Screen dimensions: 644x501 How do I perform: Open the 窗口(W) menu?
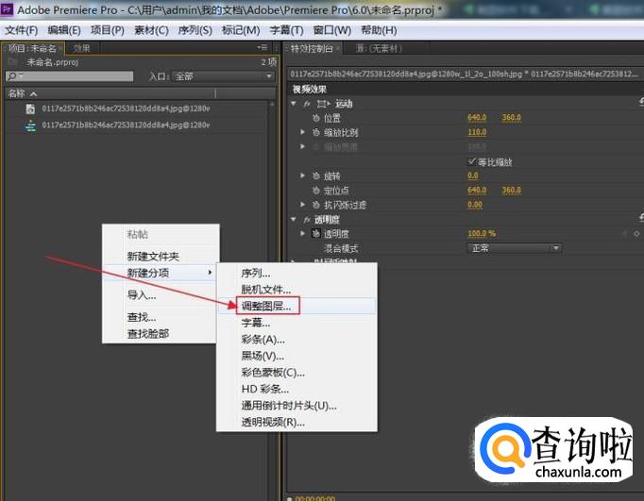[x=331, y=30]
